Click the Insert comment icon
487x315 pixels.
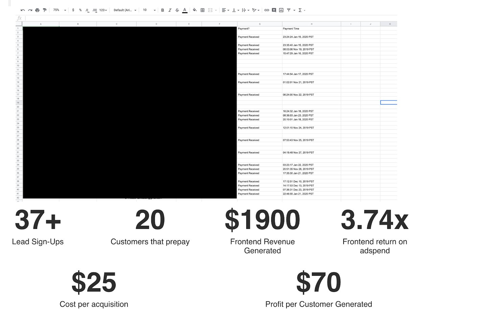(x=274, y=10)
